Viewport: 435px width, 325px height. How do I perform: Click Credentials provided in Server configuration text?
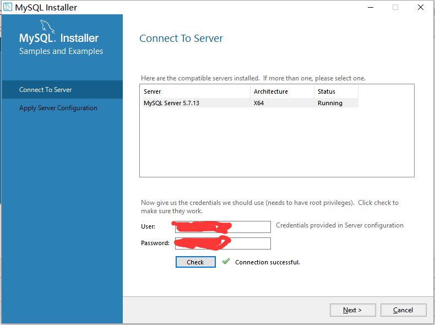(x=340, y=225)
